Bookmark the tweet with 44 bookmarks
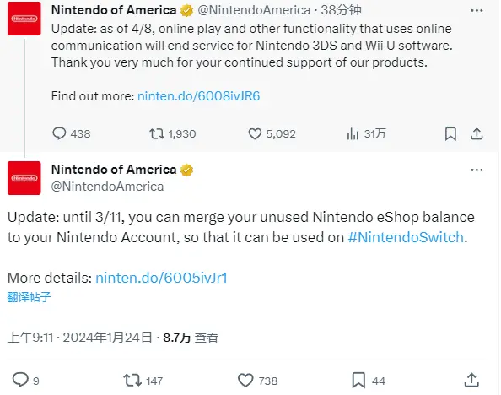This screenshot has width=501, height=395. [x=369, y=381]
